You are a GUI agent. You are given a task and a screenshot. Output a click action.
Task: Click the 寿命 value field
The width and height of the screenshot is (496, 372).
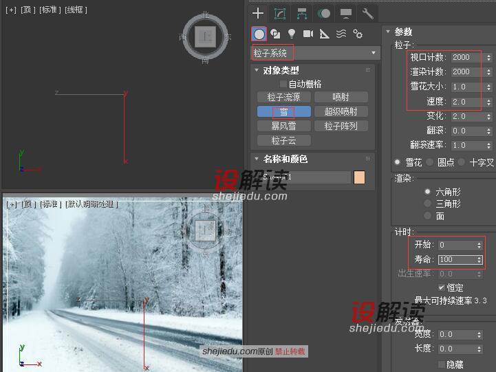click(x=457, y=259)
